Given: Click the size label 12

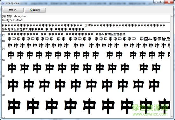Looking at the screenshot, I should click(x=3, y=35).
